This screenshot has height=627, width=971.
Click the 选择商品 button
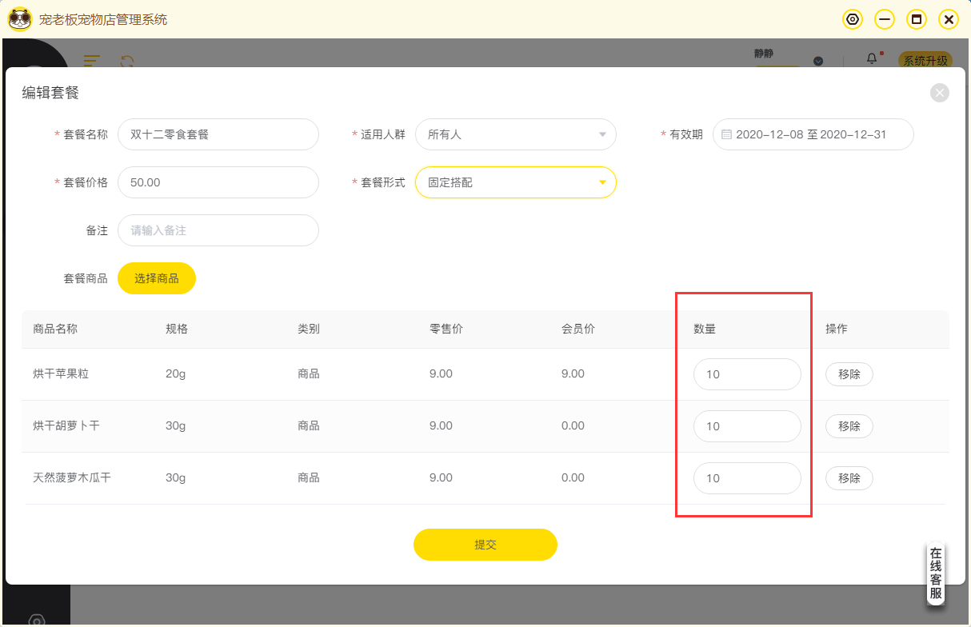157,278
